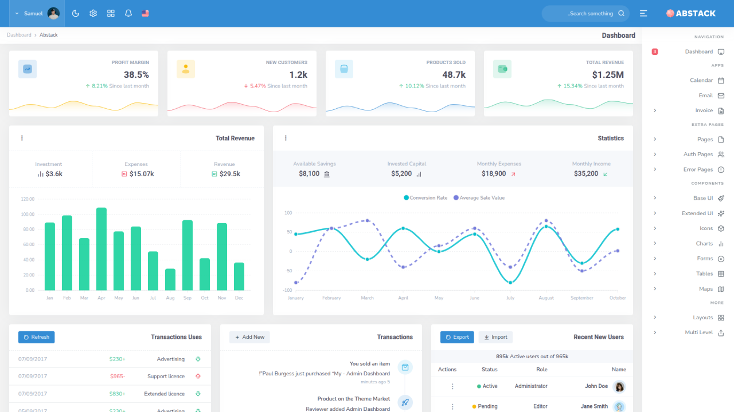Expand Layouts sidebar menu
This screenshot has width=734, height=412.
tap(688, 318)
